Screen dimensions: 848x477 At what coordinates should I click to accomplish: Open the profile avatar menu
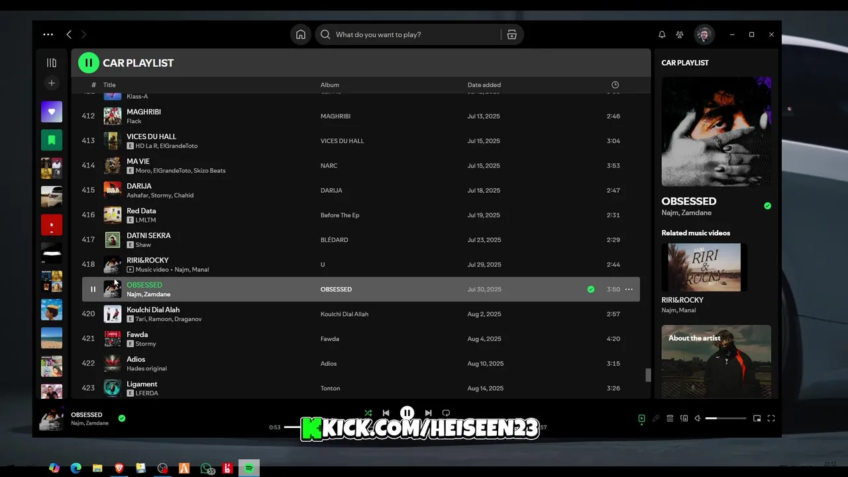(704, 34)
